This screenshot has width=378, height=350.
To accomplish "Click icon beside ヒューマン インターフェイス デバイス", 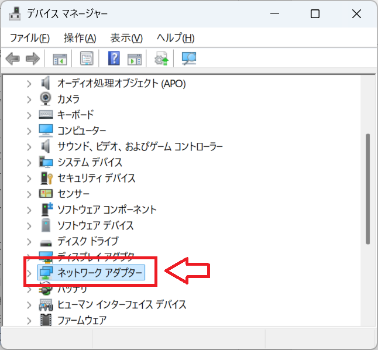I will 46,305.
